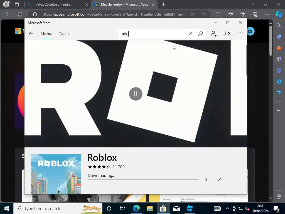Open Cortana circle on taskbar
The height and width of the screenshot is (214, 285).
coord(109,208)
